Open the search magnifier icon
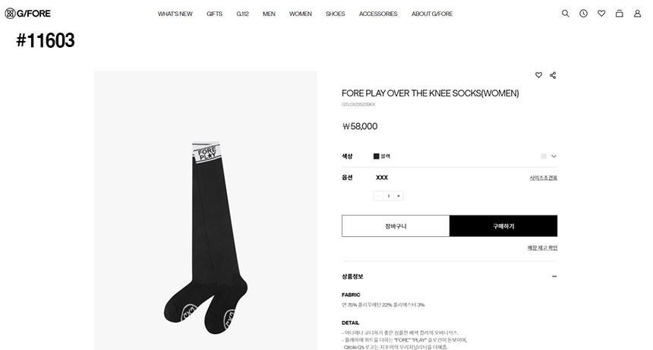The width and height of the screenshot is (653, 350). (565, 14)
